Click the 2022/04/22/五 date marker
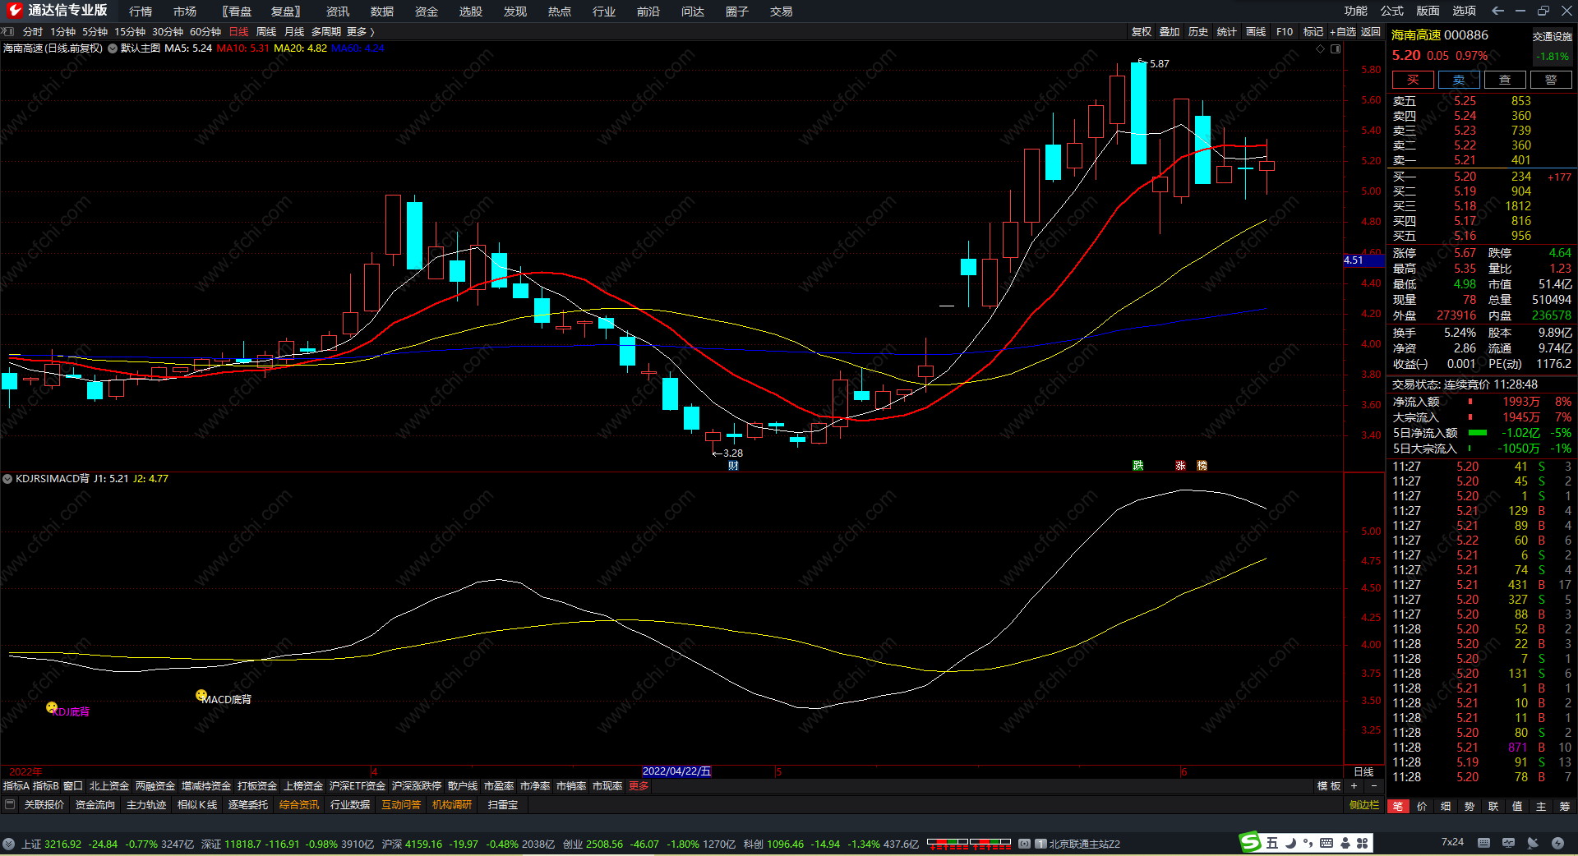This screenshot has width=1578, height=856. point(676,771)
